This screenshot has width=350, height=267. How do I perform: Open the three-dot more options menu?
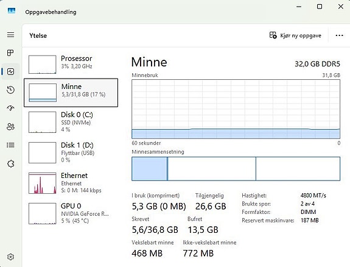tap(339, 35)
